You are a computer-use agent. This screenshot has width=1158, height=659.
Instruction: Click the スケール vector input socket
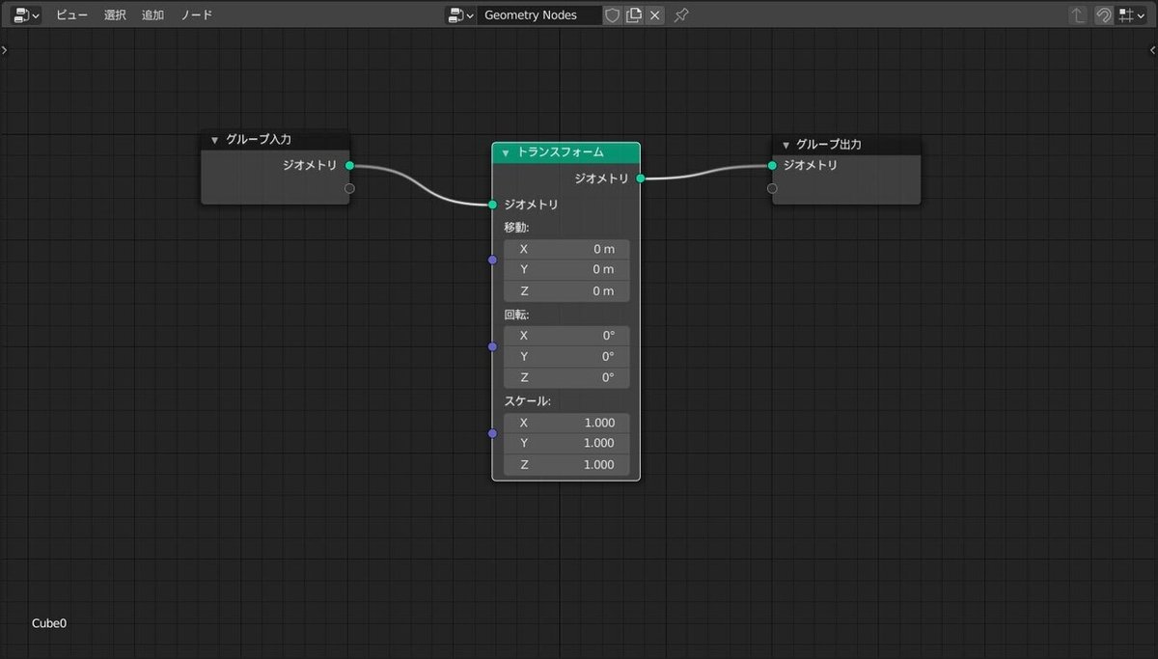[492, 433]
